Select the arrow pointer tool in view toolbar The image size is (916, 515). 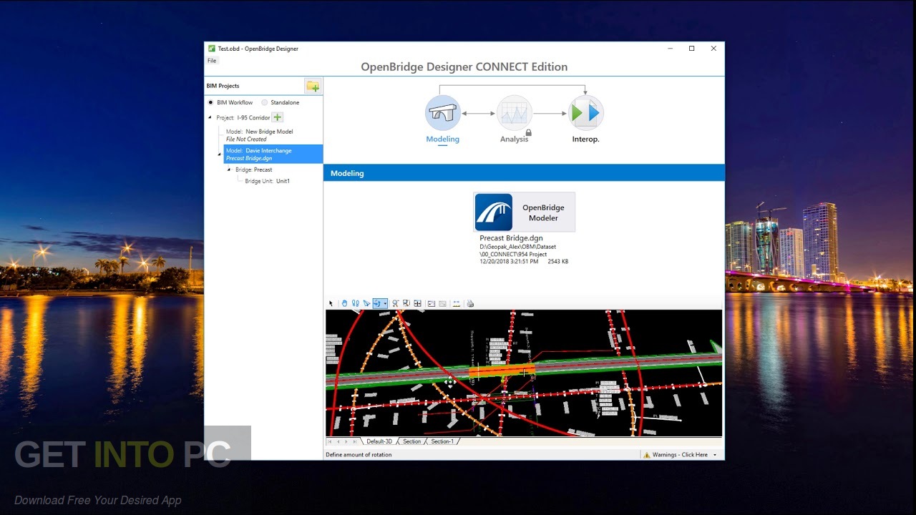331,303
